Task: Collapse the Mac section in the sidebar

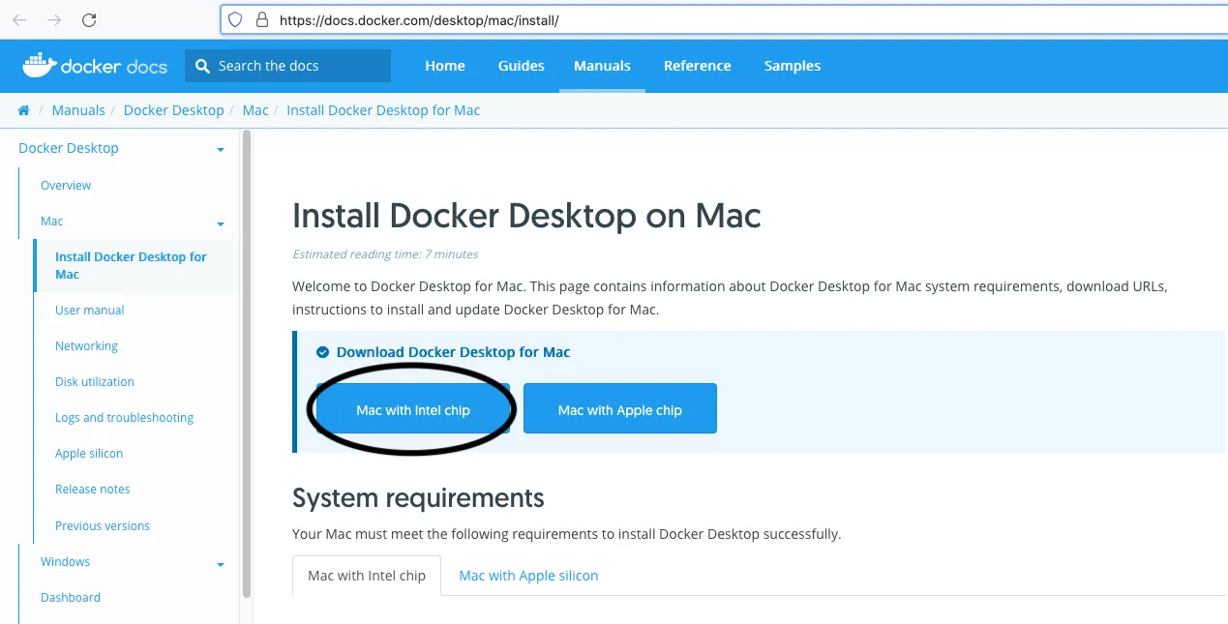Action: coord(221,221)
